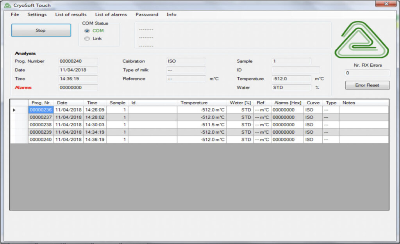Open the Info menu
Image resolution: width=400 pixels, height=244 pixels.
coord(171,14)
